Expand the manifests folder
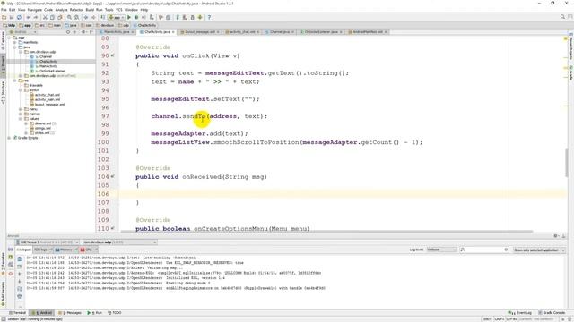The height and width of the screenshot is (322, 574). [x=15, y=42]
